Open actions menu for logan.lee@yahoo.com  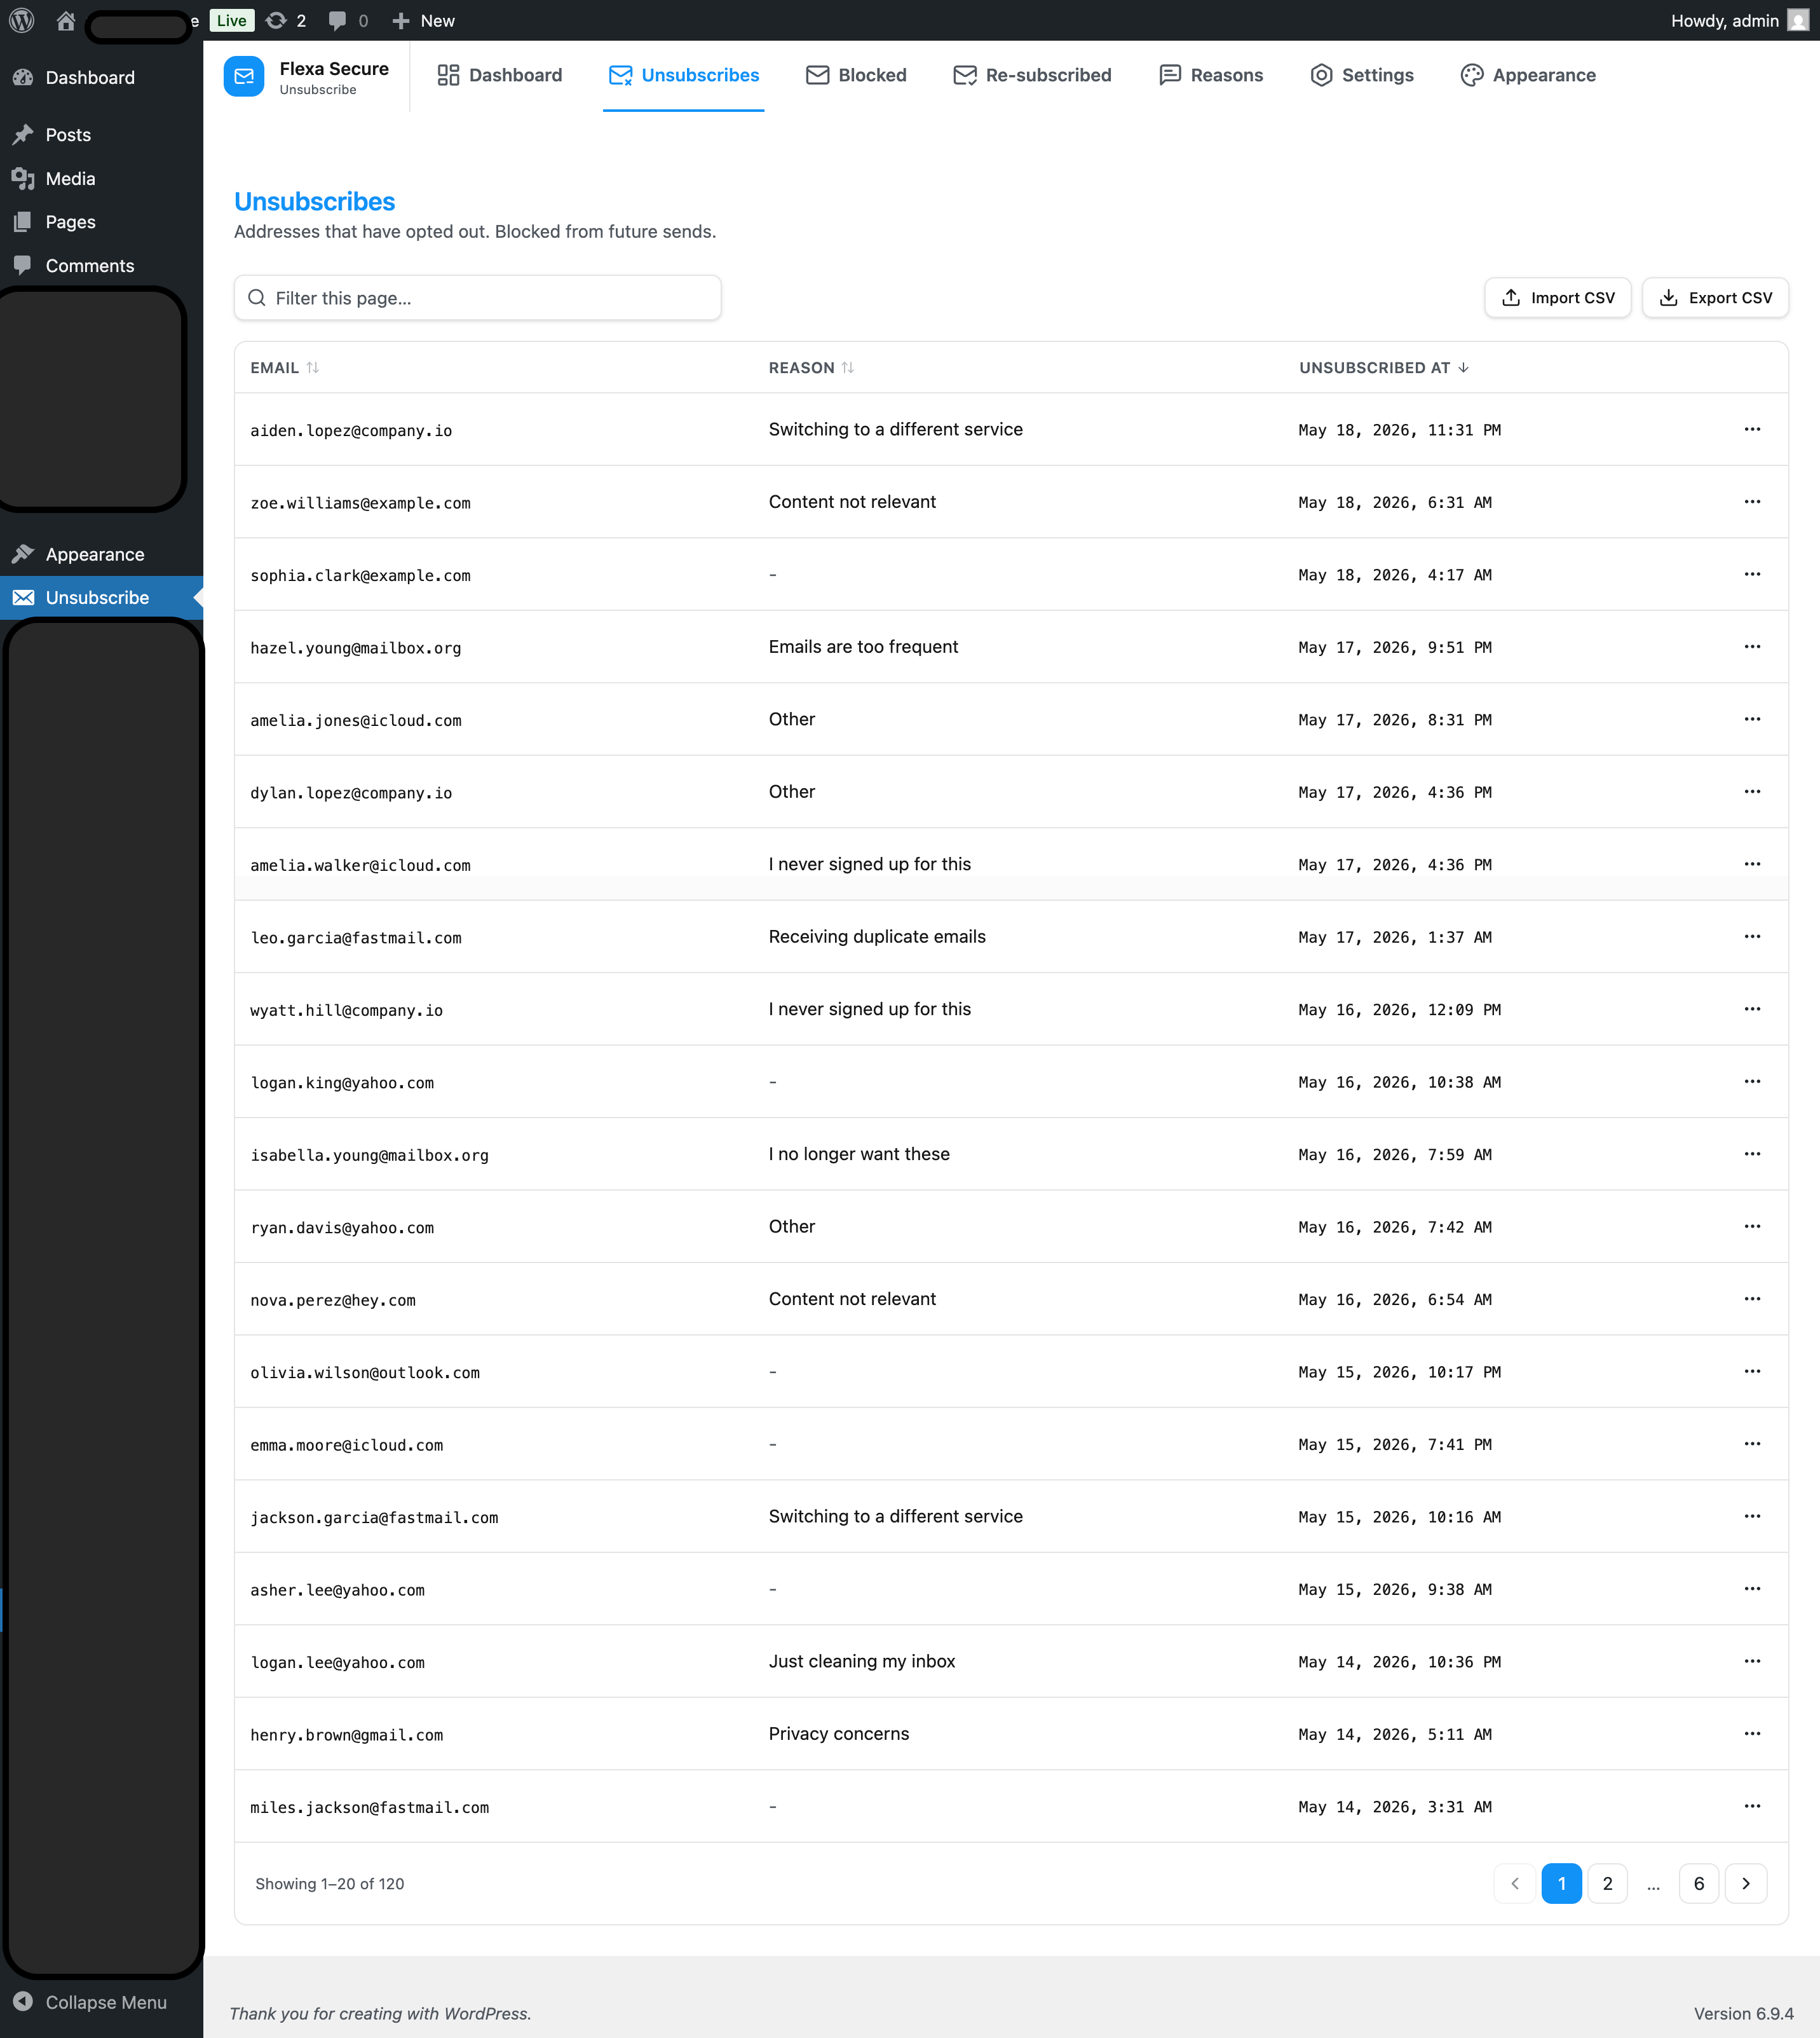[1752, 1661]
